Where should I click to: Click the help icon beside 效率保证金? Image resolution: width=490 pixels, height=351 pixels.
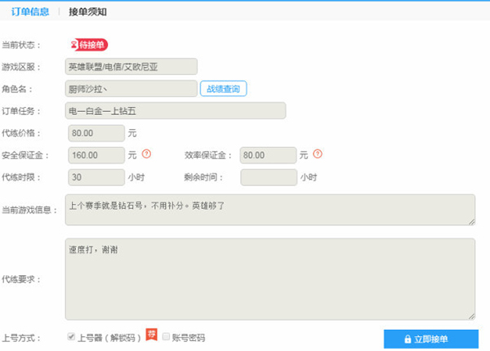pos(318,153)
